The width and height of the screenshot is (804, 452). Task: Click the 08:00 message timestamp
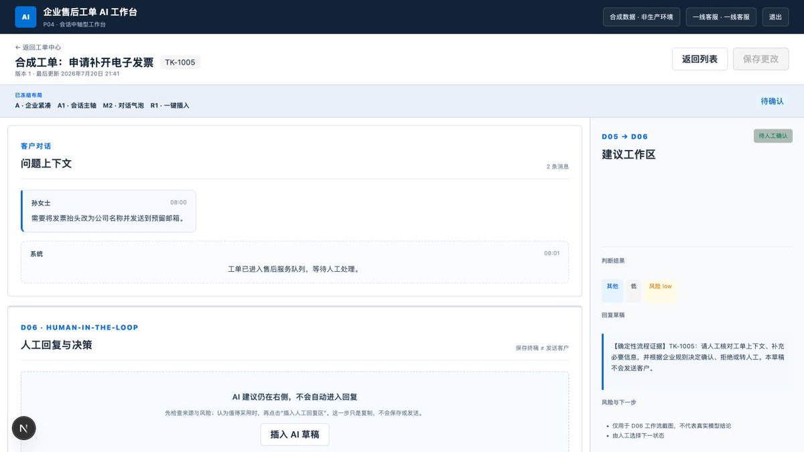[178, 202]
